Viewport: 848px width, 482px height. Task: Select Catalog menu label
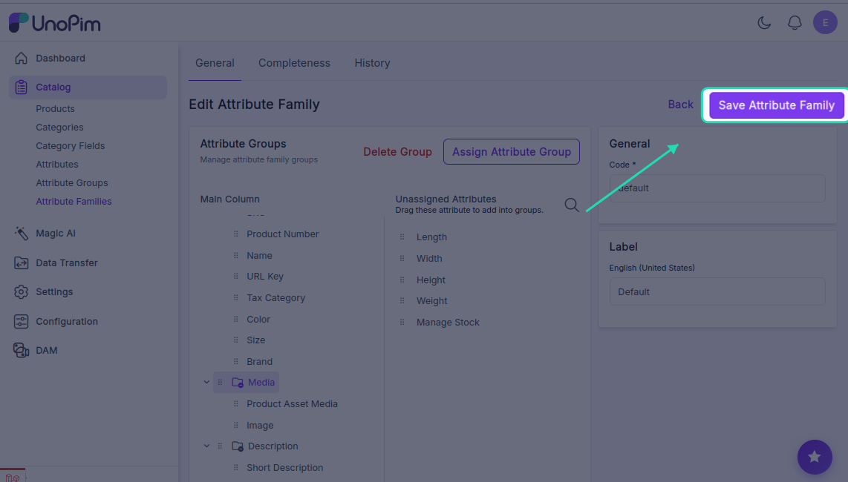[x=53, y=87]
